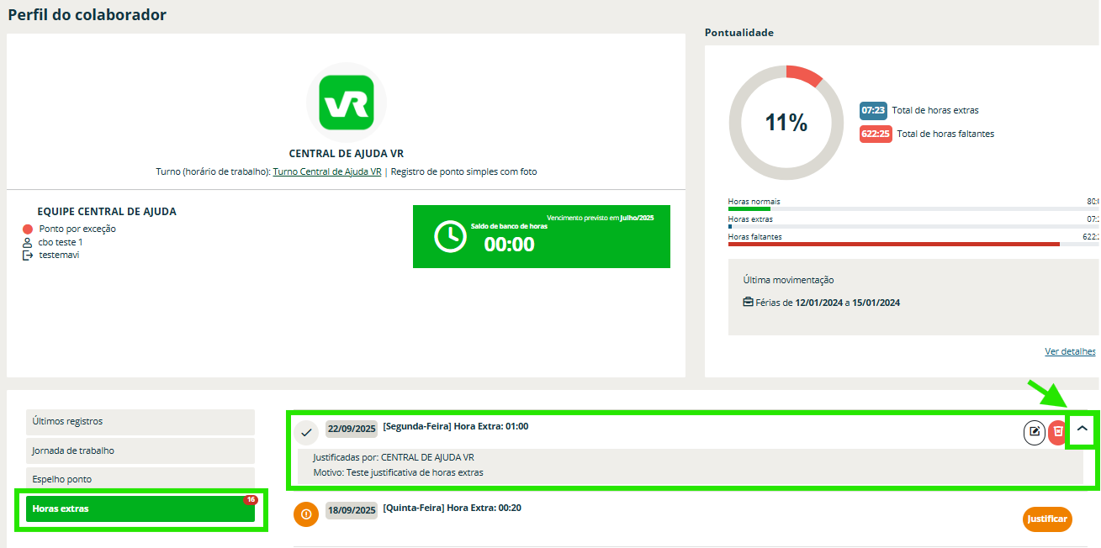Click the Ver detalhes link
This screenshot has height=548, width=1101.
coord(1070,351)
